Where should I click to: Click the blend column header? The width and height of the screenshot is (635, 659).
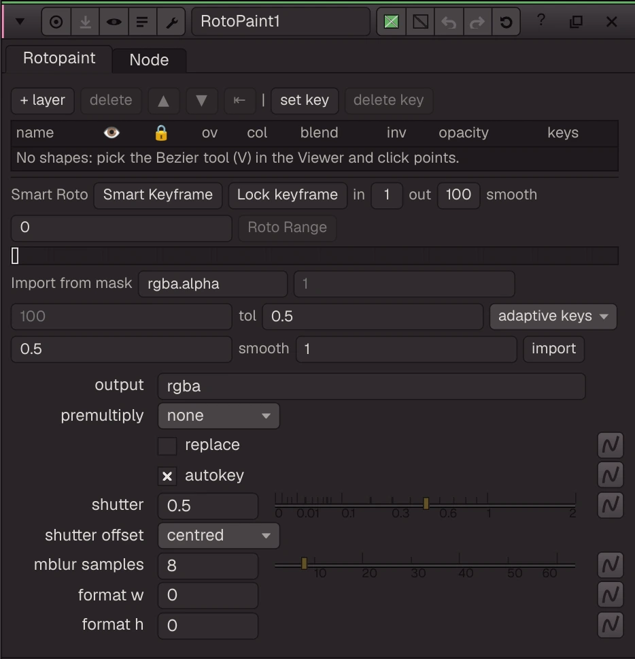[x=319, y=133]
